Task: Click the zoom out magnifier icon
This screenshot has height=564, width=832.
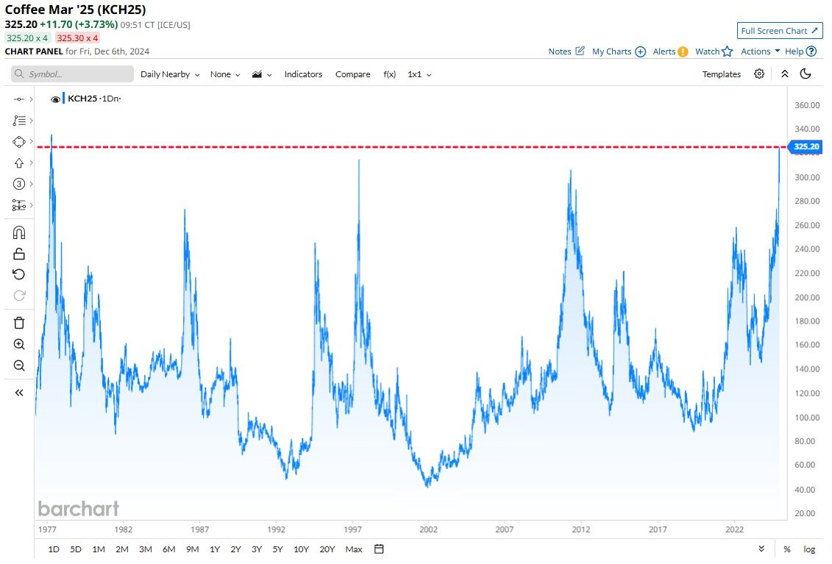Action: pos(19,365)
